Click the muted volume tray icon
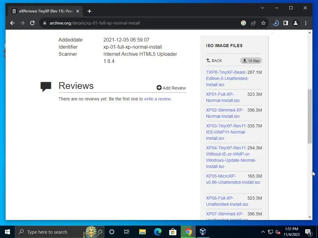 pos(278,232)
